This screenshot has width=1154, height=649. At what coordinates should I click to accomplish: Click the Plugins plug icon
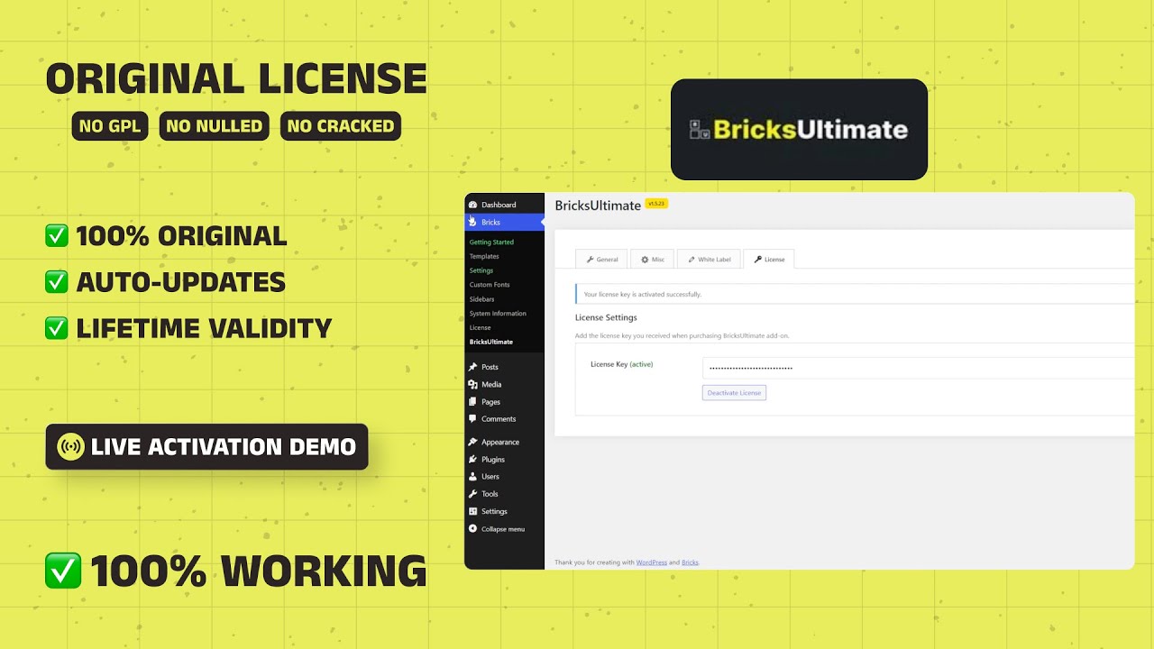(472, 460)
